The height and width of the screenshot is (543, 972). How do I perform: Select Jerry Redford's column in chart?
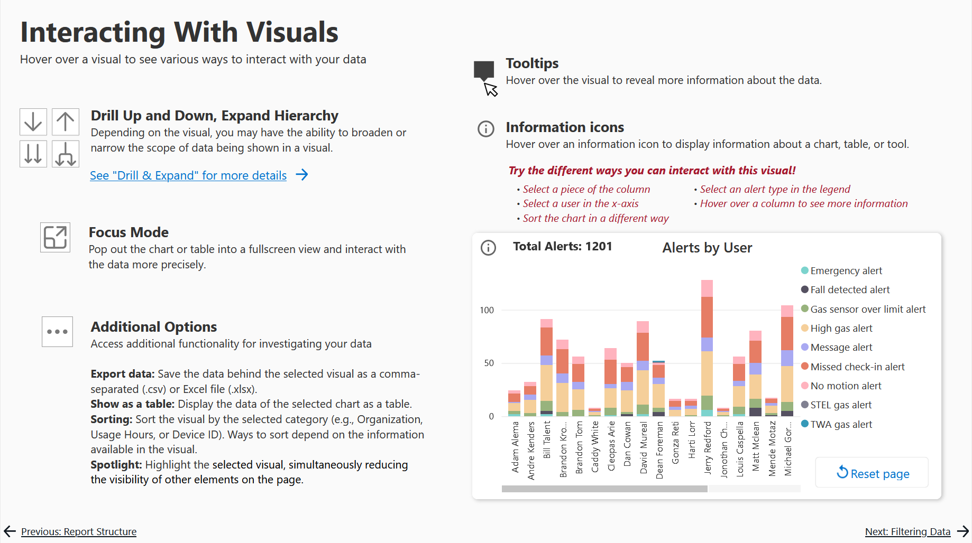click(707, 349)
